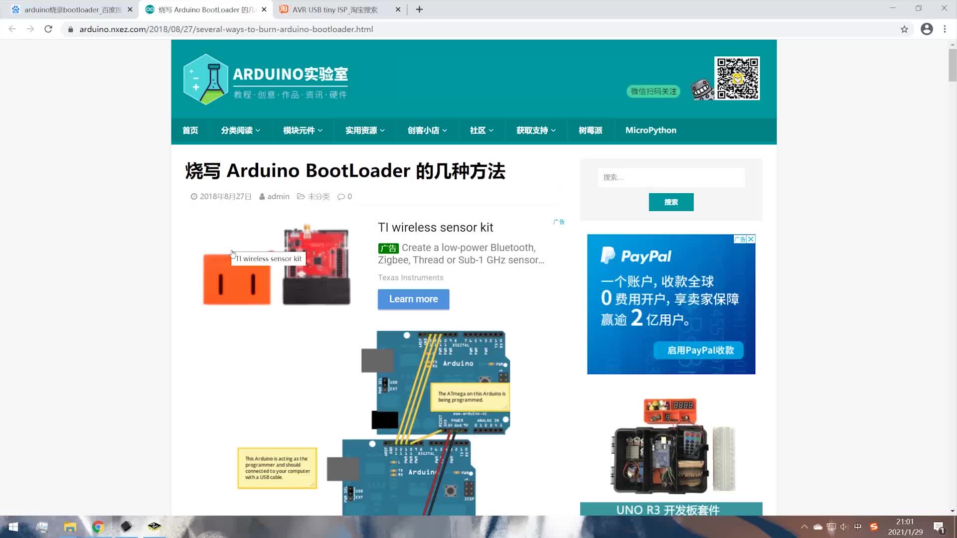Click the 搜索 search submit button
This screenshot has height=538, width=957.
(x=671, y=202)
